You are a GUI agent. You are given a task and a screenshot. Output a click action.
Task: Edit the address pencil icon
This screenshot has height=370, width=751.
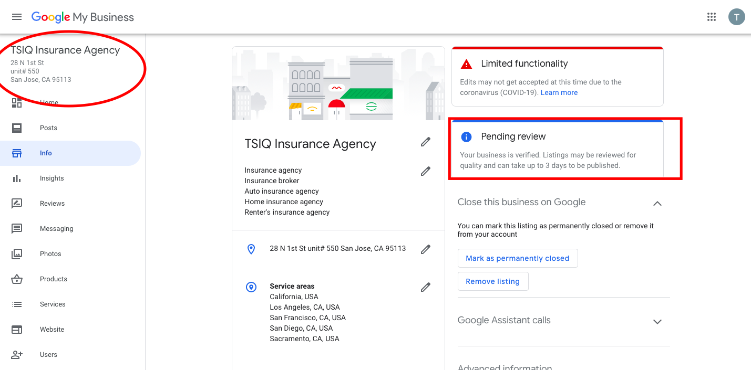[426, 249]
